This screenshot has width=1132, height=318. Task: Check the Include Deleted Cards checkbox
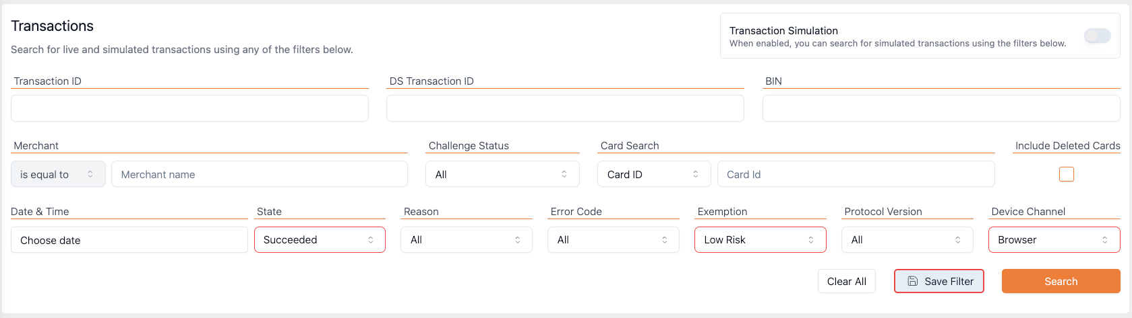pyautogui.click(x=1066, y=174)
